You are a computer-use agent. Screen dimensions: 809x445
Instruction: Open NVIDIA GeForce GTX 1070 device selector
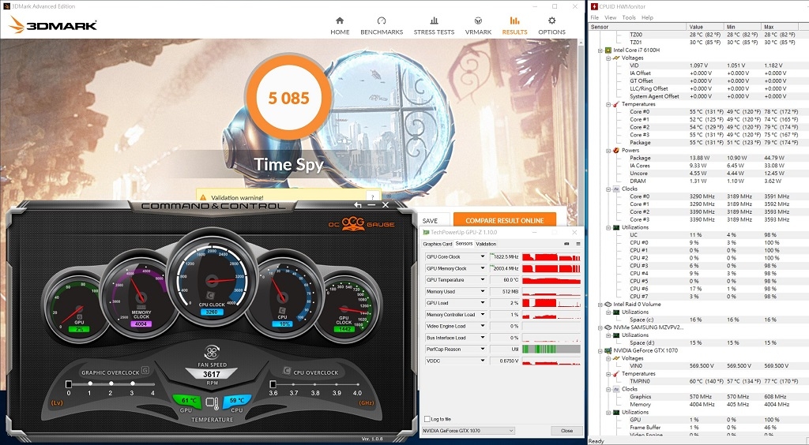[468, 431]
